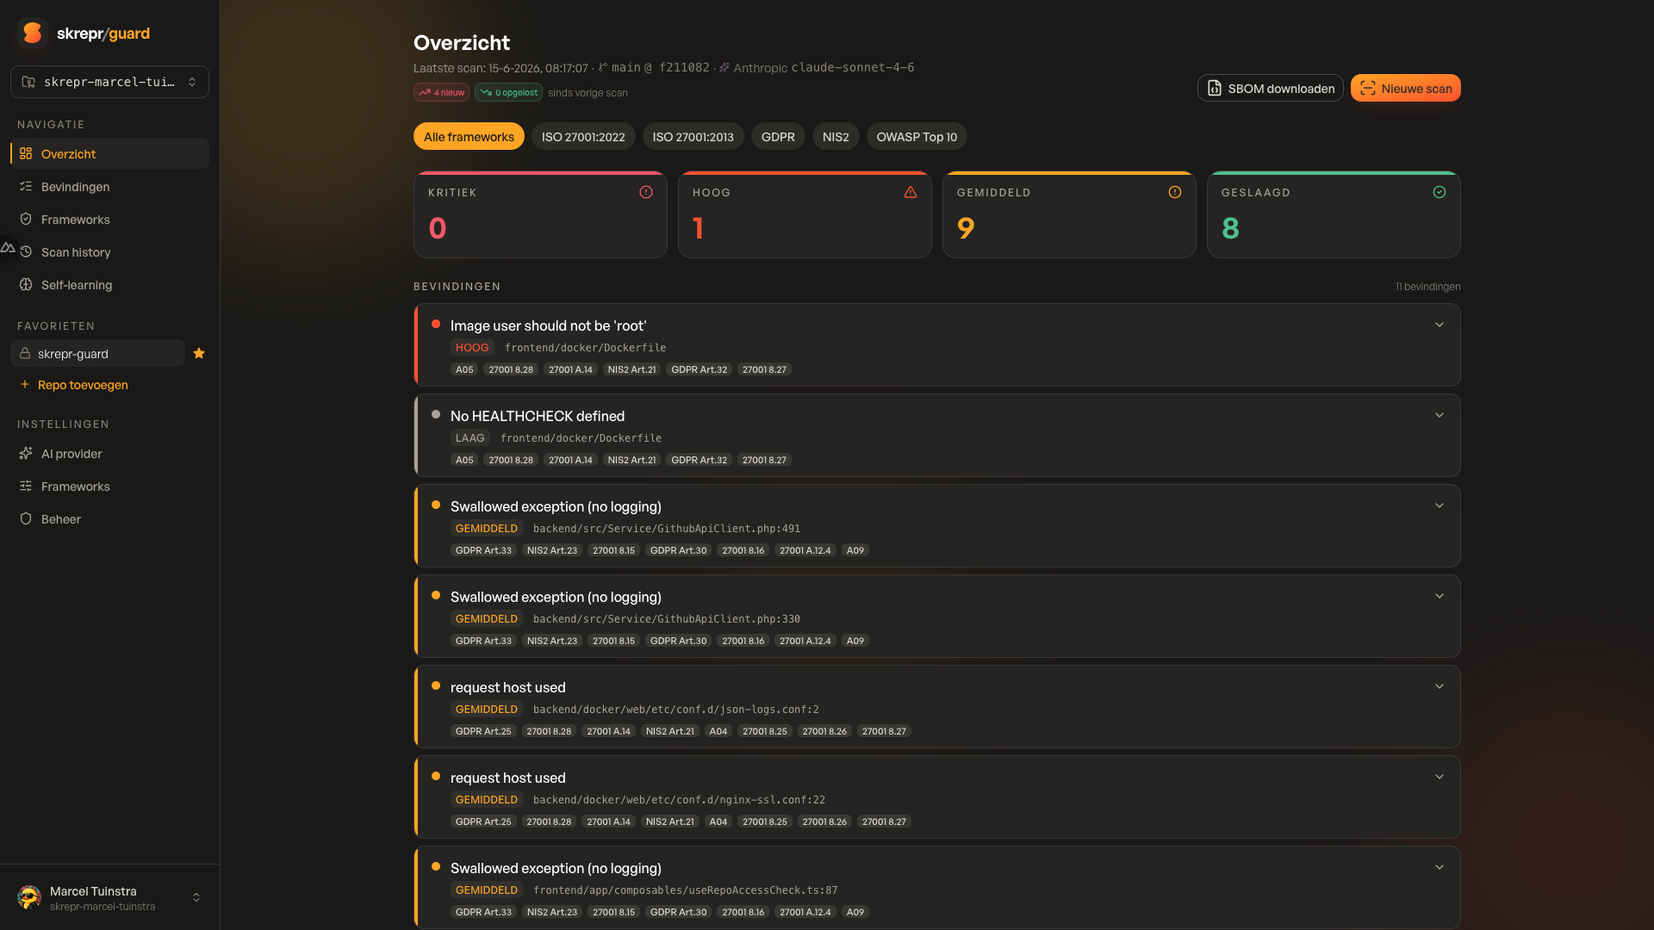Viewport: 1654px width, 930px height.
Task: Open the repository selector dropdown skrepr-marcel-tui…
Action: (x=109, y=82)
